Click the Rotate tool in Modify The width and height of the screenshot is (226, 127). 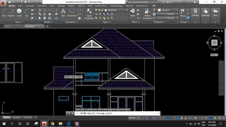pyautogui.click(x=44, y=10)
